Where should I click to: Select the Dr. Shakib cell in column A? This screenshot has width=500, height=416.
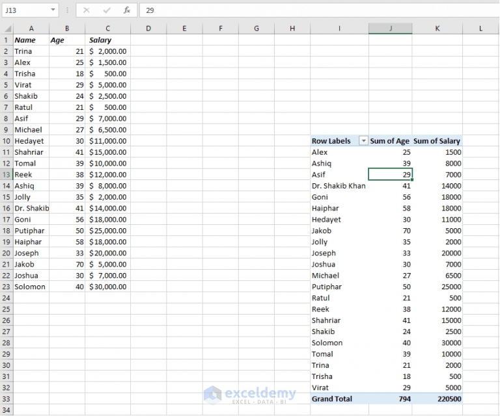coord(31,208)
